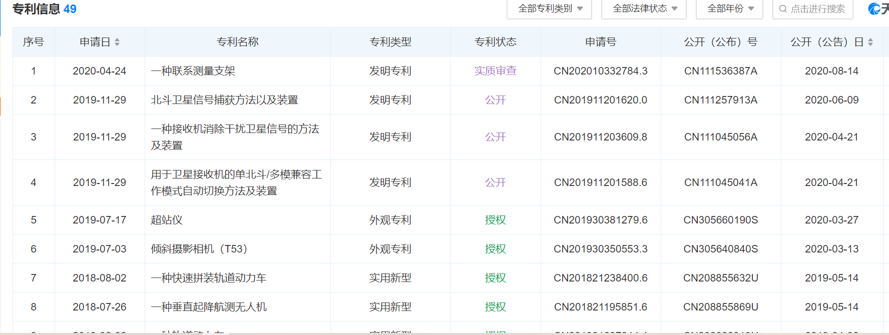
Task: Open patent 一种联系测量支架
Action: click(x=193, y=71)
